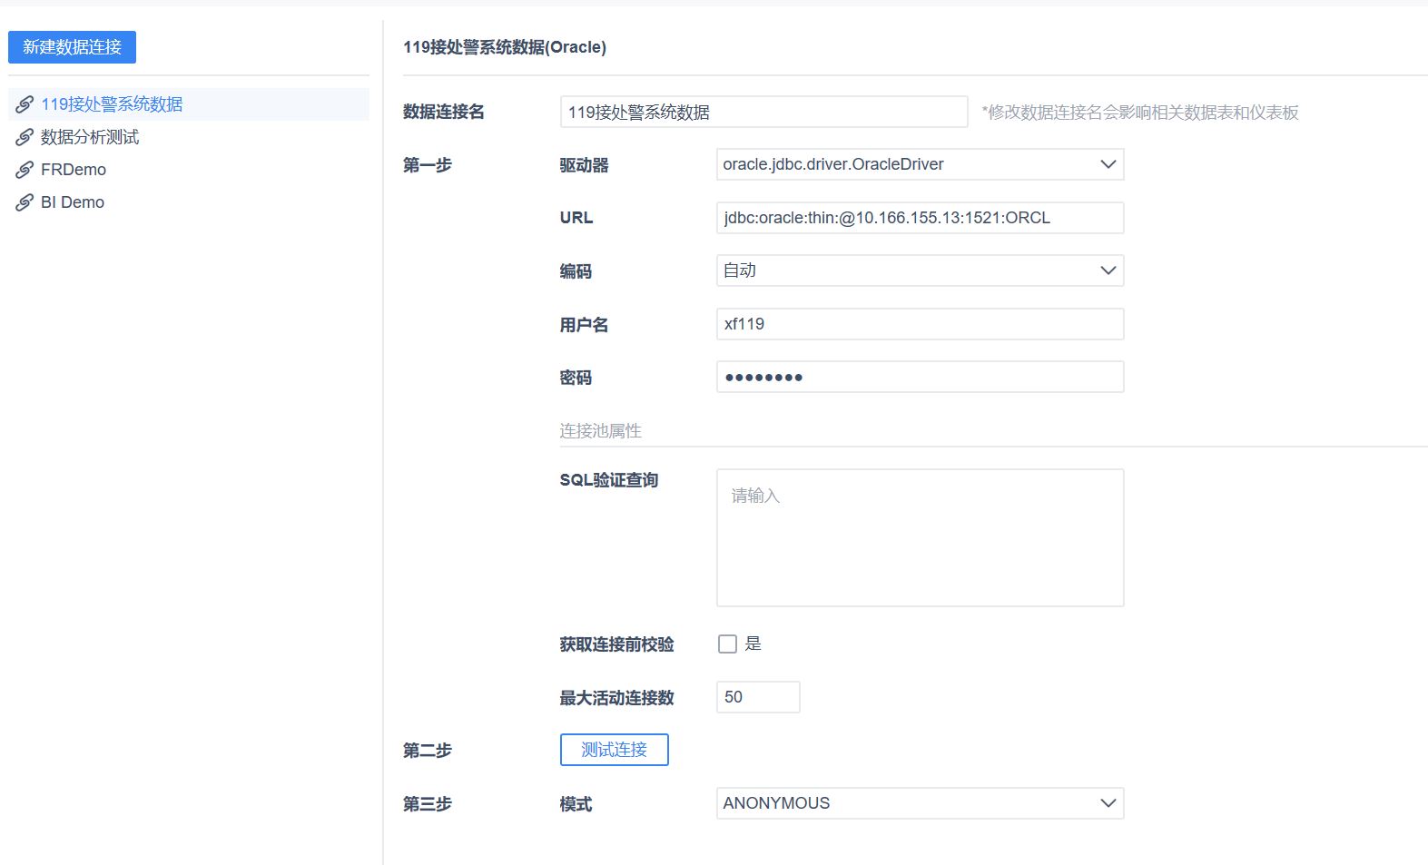
Task: Click the link icon beside FRDemo
Action: (25, 170)
